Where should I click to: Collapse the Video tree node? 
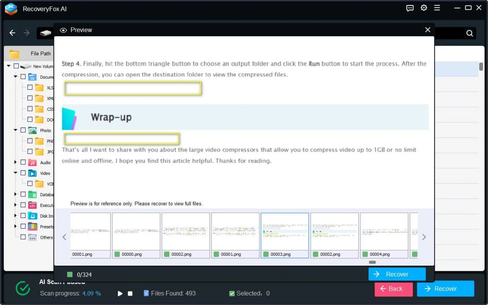pos(16,173)
